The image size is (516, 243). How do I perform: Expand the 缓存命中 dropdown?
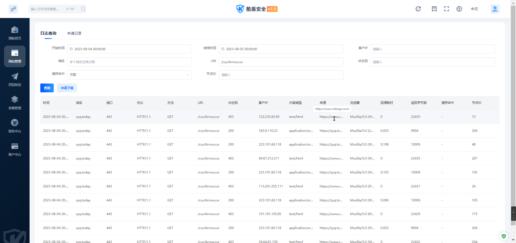pyautogui.click(x=129, y=75)
